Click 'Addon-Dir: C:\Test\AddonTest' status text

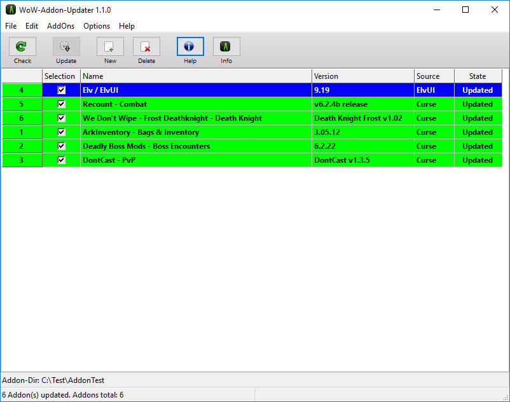53,380
